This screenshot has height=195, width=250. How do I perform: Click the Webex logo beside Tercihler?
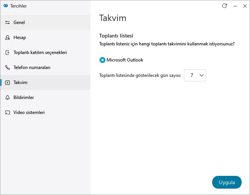(x=6, y=6)
